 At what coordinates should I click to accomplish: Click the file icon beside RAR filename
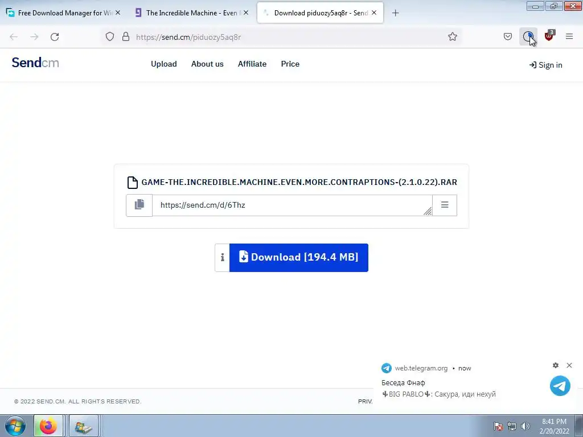[x=132, y=183]
